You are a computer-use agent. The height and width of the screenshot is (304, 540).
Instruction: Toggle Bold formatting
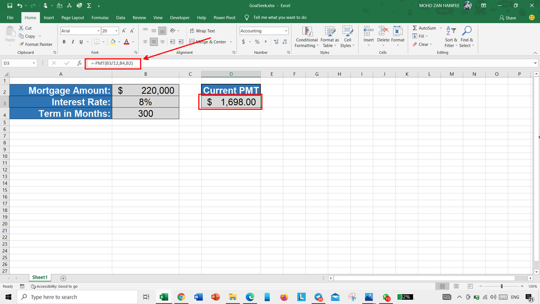(x=64, y=42)
